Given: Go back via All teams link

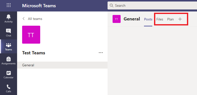Looking at the screenshot, I should pos(35,19).
